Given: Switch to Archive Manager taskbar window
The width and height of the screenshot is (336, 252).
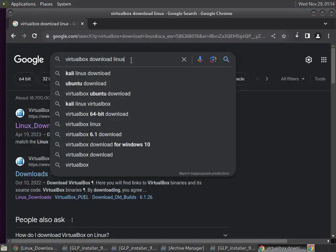Looking at the screenshot, I should 183,248.
